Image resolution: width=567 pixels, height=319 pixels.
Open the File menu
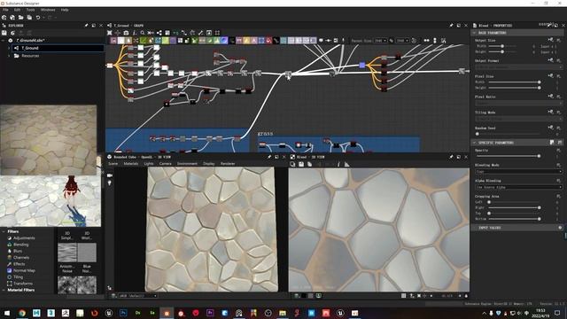pyautogui.click(x=5, y=10)
